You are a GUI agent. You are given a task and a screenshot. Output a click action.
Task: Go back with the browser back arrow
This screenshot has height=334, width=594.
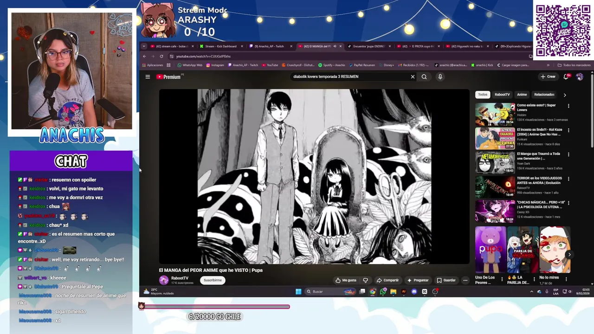(144, 56)
